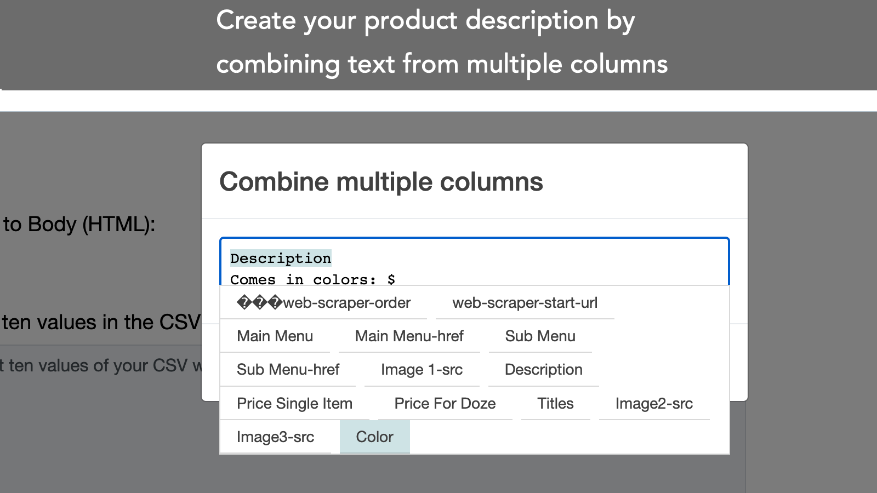Click the highlighted Description tag in editor
This screenshot has height=493, width=877.
[280, 259]
